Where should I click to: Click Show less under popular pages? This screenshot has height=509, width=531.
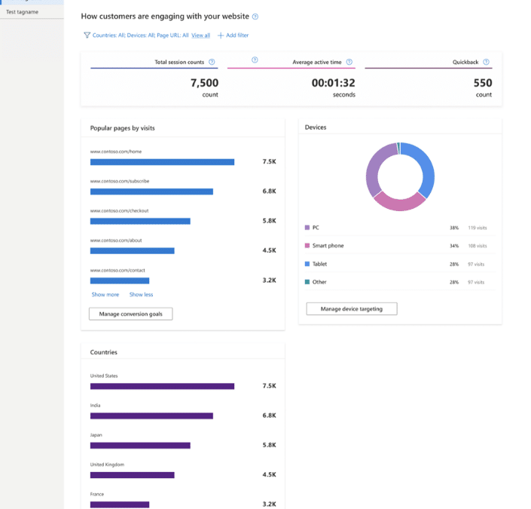(141, 295)
